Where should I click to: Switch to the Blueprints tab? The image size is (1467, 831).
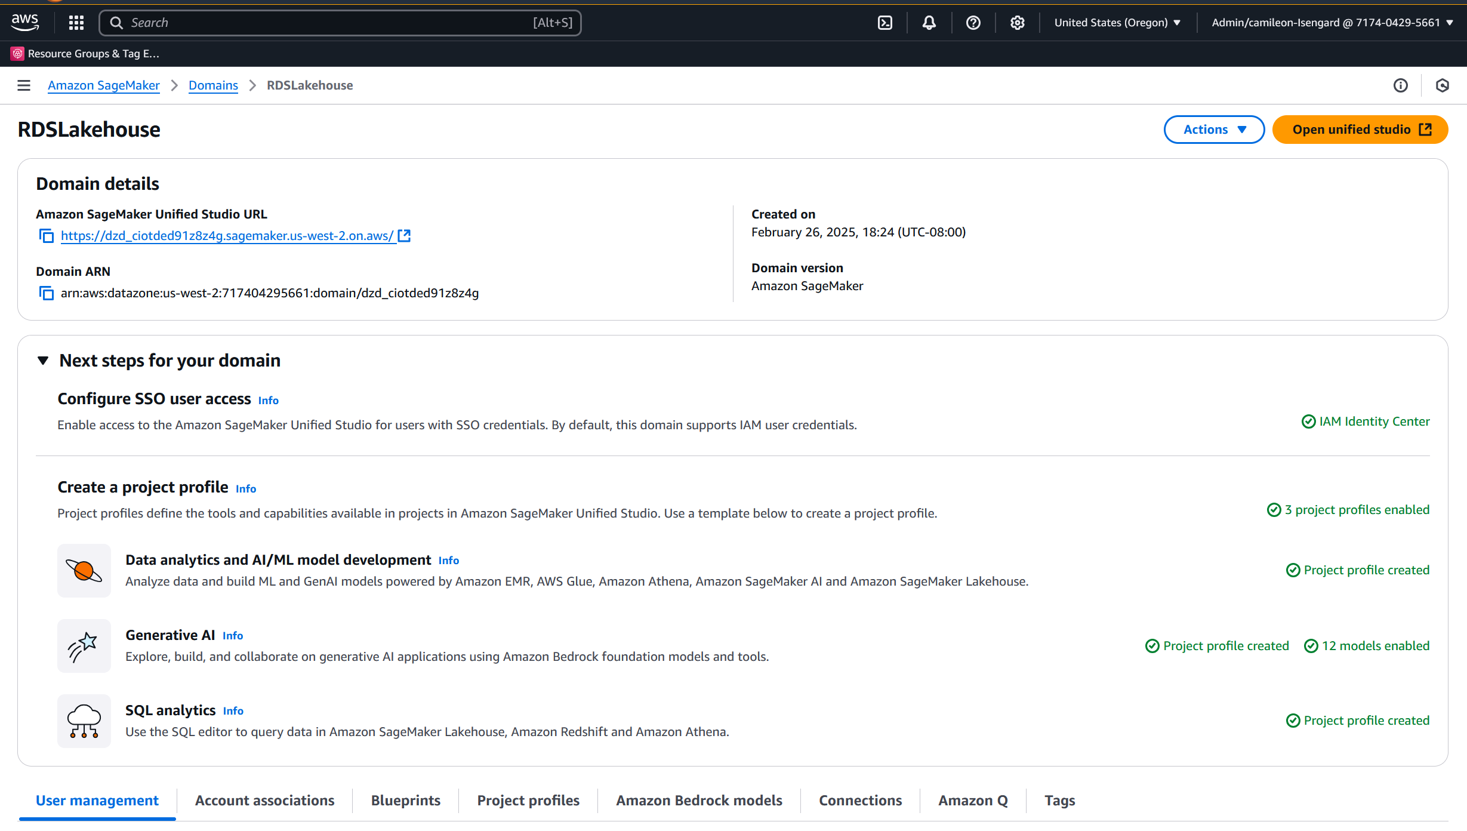[405, 801]
